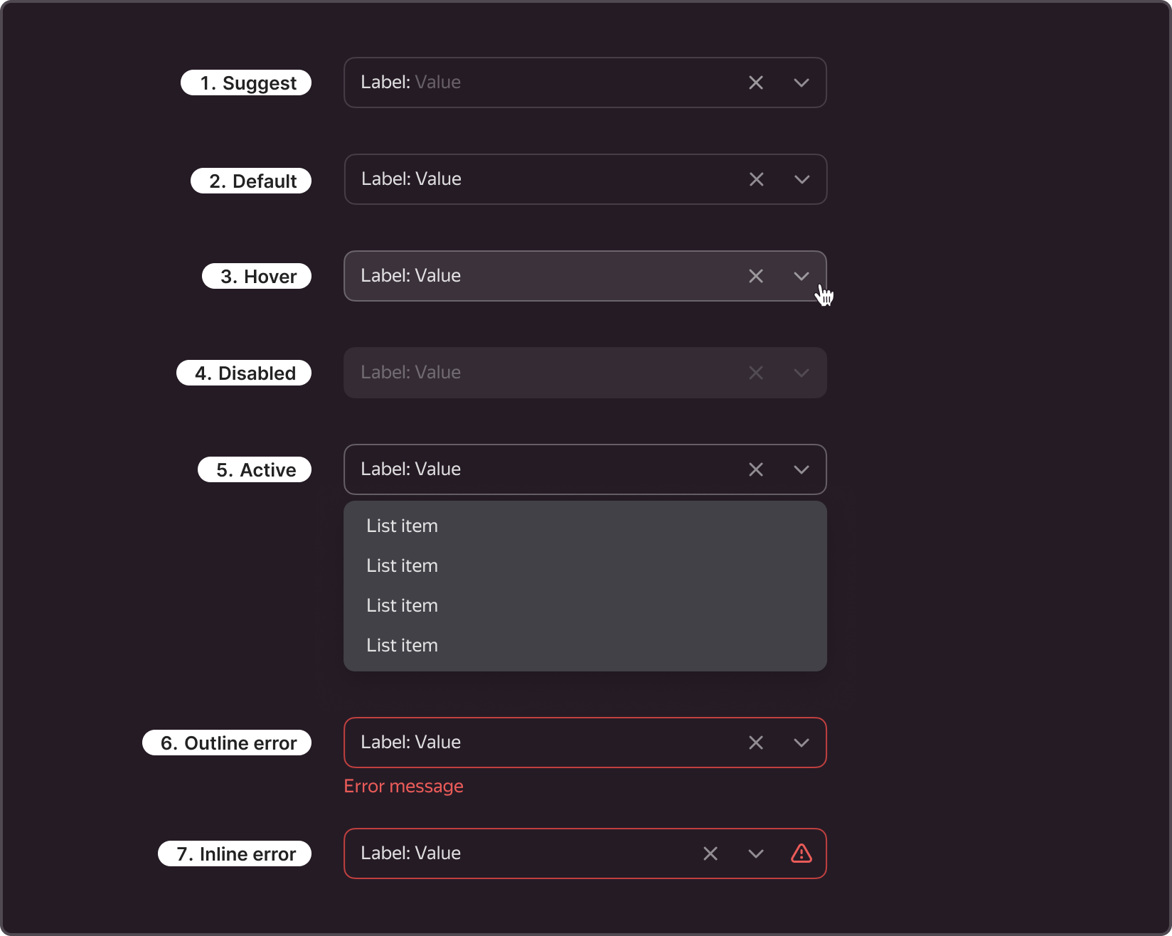Clear the value in the Default field

(757, 179)
